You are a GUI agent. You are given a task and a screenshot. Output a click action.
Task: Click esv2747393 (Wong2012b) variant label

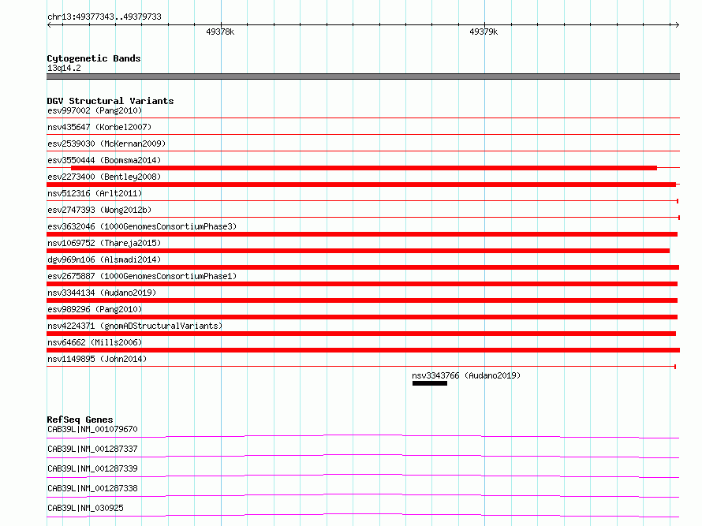point(99,210)
